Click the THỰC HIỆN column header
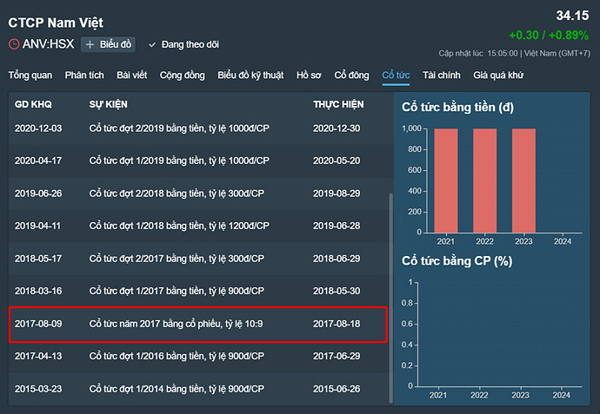Image resolution: width=600 pixels, height=414 pixels. 338,104
